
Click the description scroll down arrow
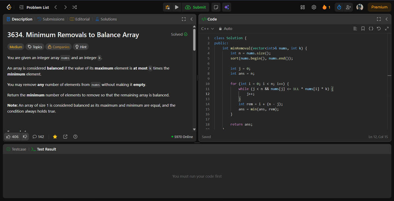194,129
